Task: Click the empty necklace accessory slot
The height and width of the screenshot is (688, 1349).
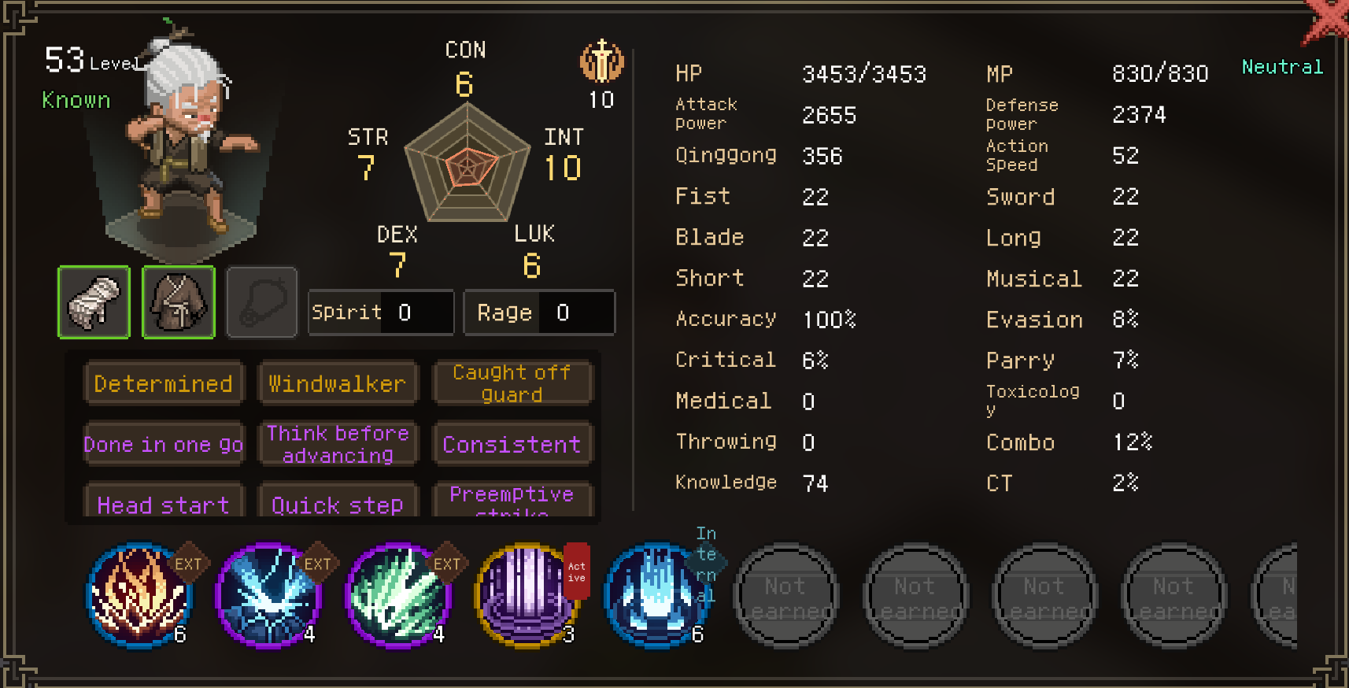Action: click(x=262, y=302)
